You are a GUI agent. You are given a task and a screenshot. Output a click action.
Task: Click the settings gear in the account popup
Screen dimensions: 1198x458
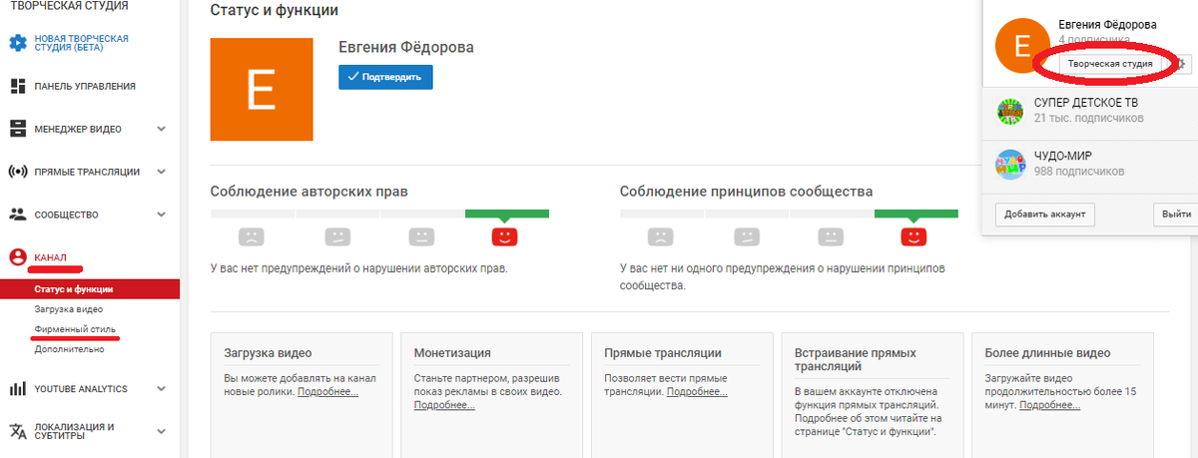coord(1182,64)
